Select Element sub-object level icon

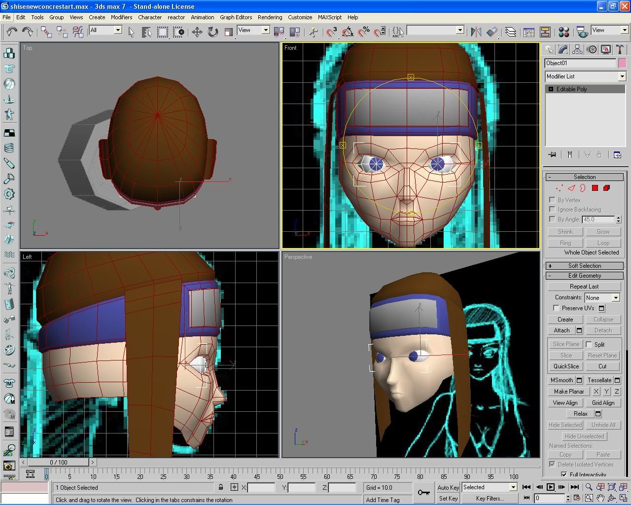tap(607, 188)
